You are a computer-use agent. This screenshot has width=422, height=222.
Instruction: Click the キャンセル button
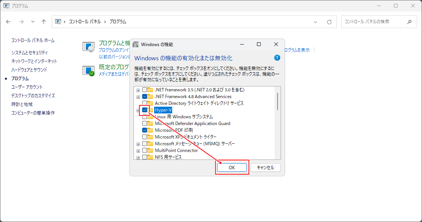pos(266,167)
